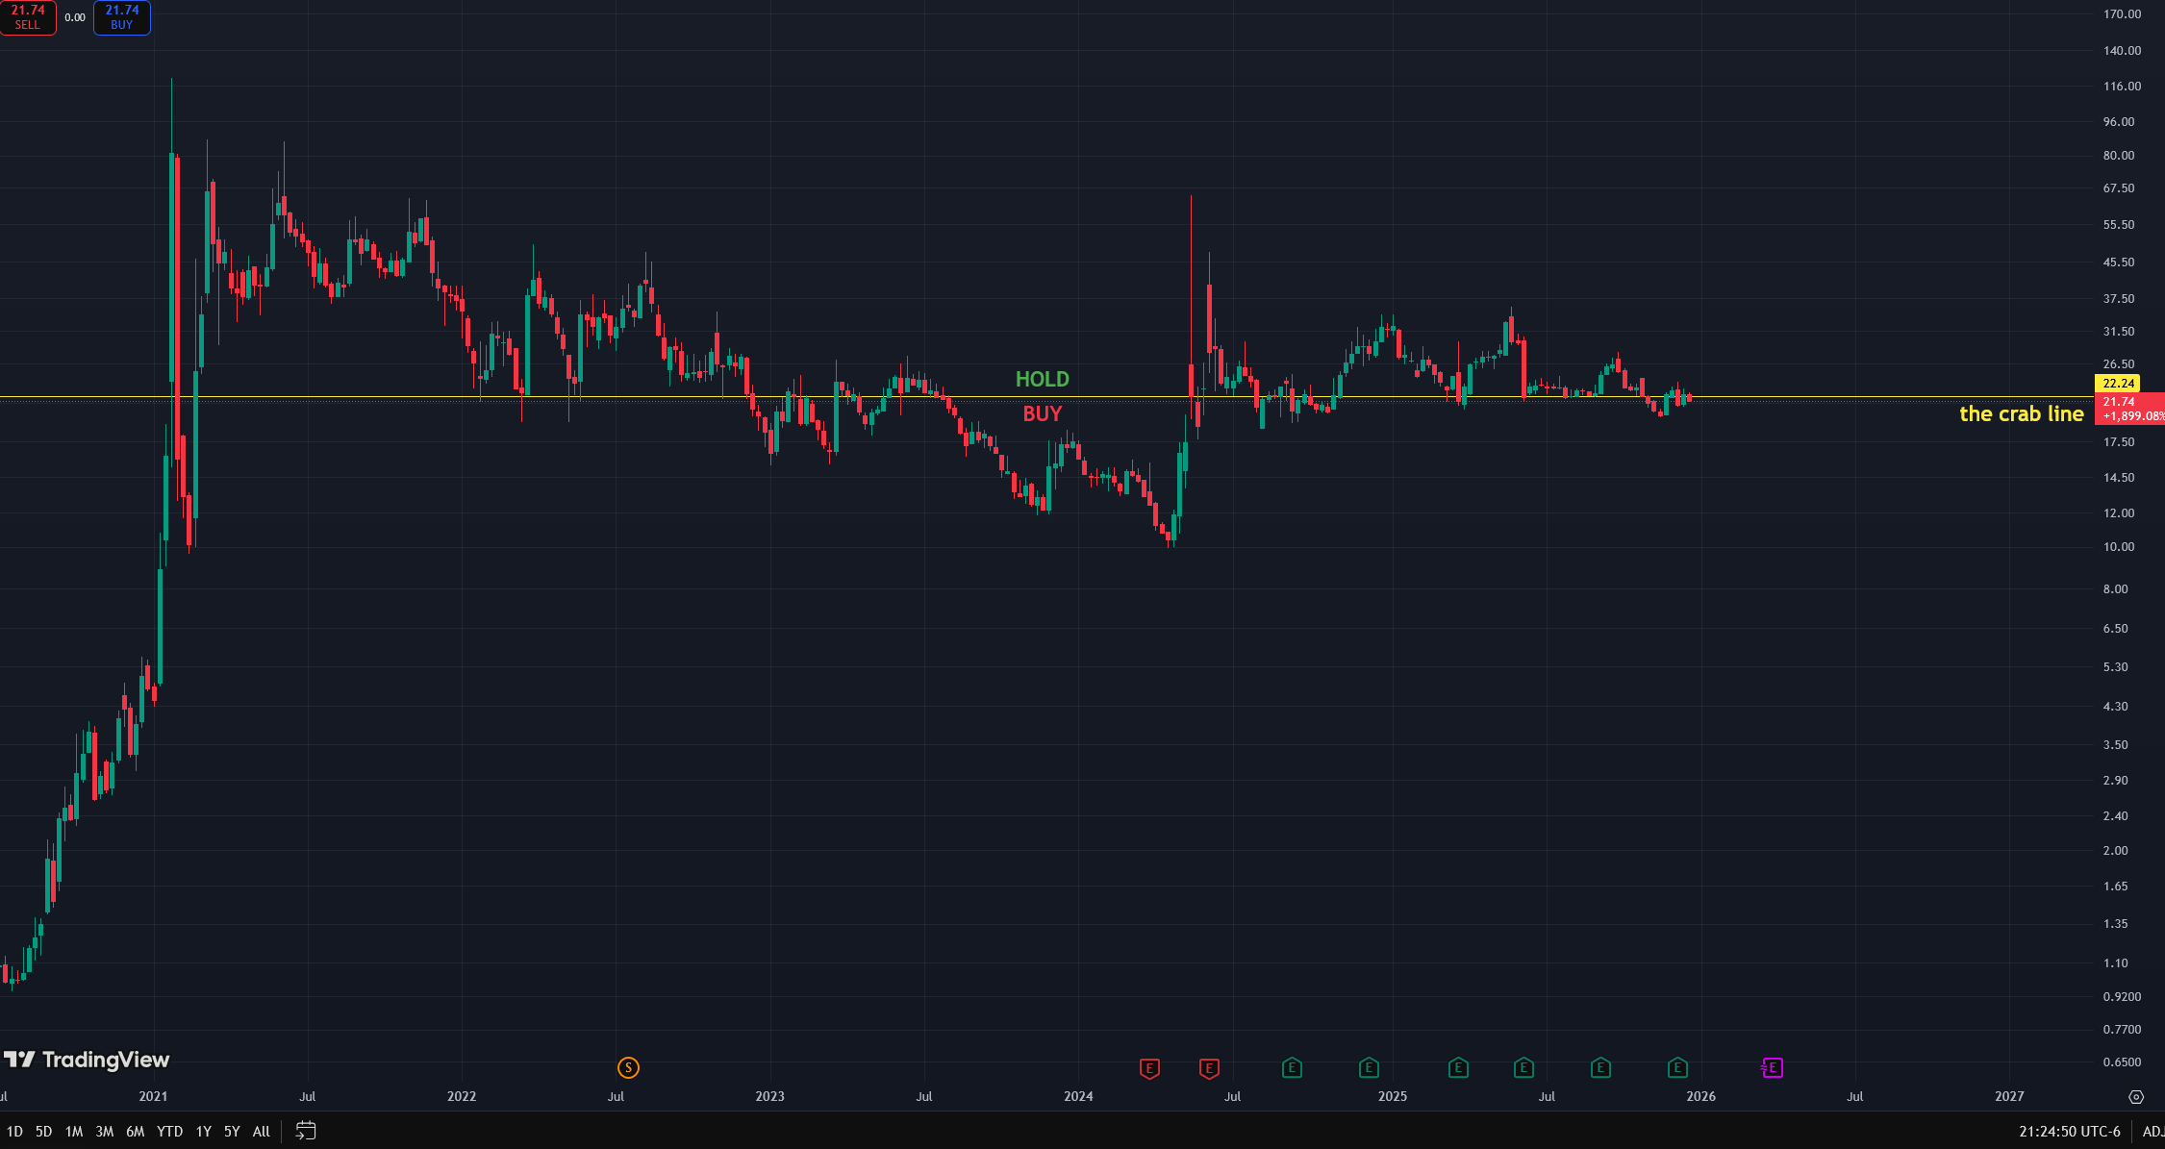This screenshot has width=2165, height=1149.
Task: Click the last green earnings marker
Action: (x=1677, y=1067)
